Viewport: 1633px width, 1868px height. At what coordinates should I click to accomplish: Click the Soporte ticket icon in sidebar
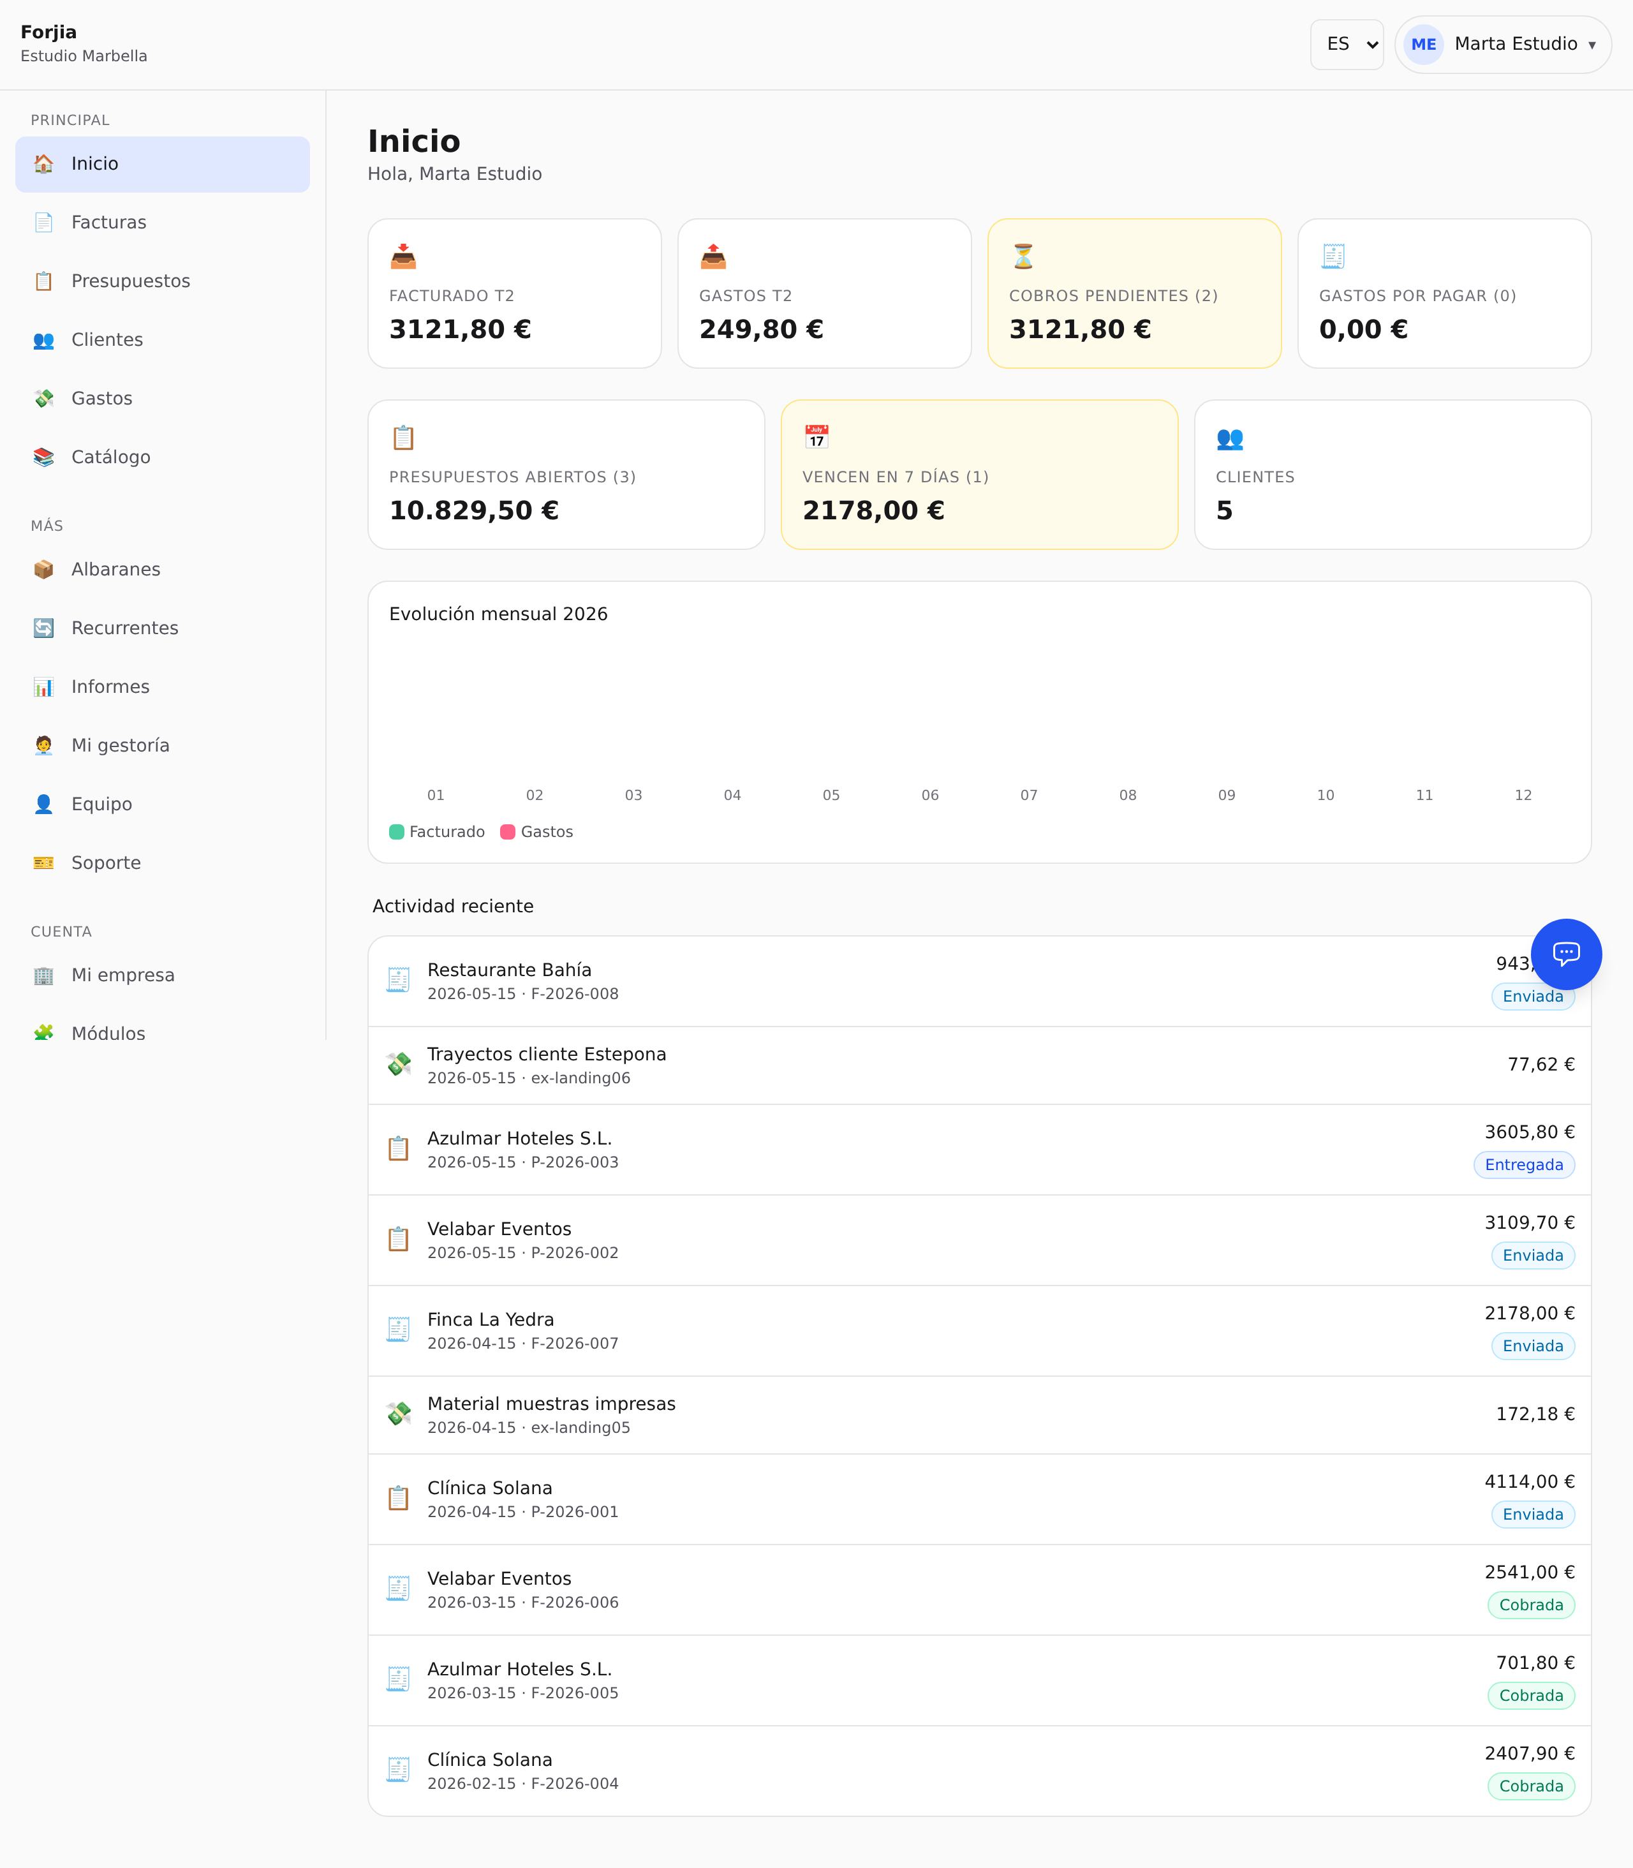(43, 863)
